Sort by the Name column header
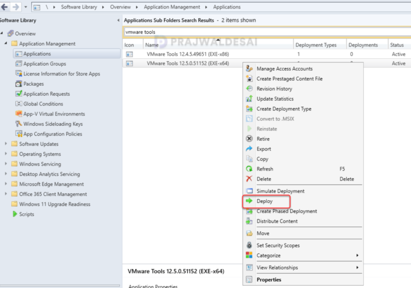This screenshot has width=411, height=288. pos(218,45)
